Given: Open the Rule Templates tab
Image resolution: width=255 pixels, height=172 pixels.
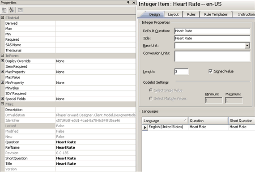Looking at the screenshot, I should pos(216,14).
